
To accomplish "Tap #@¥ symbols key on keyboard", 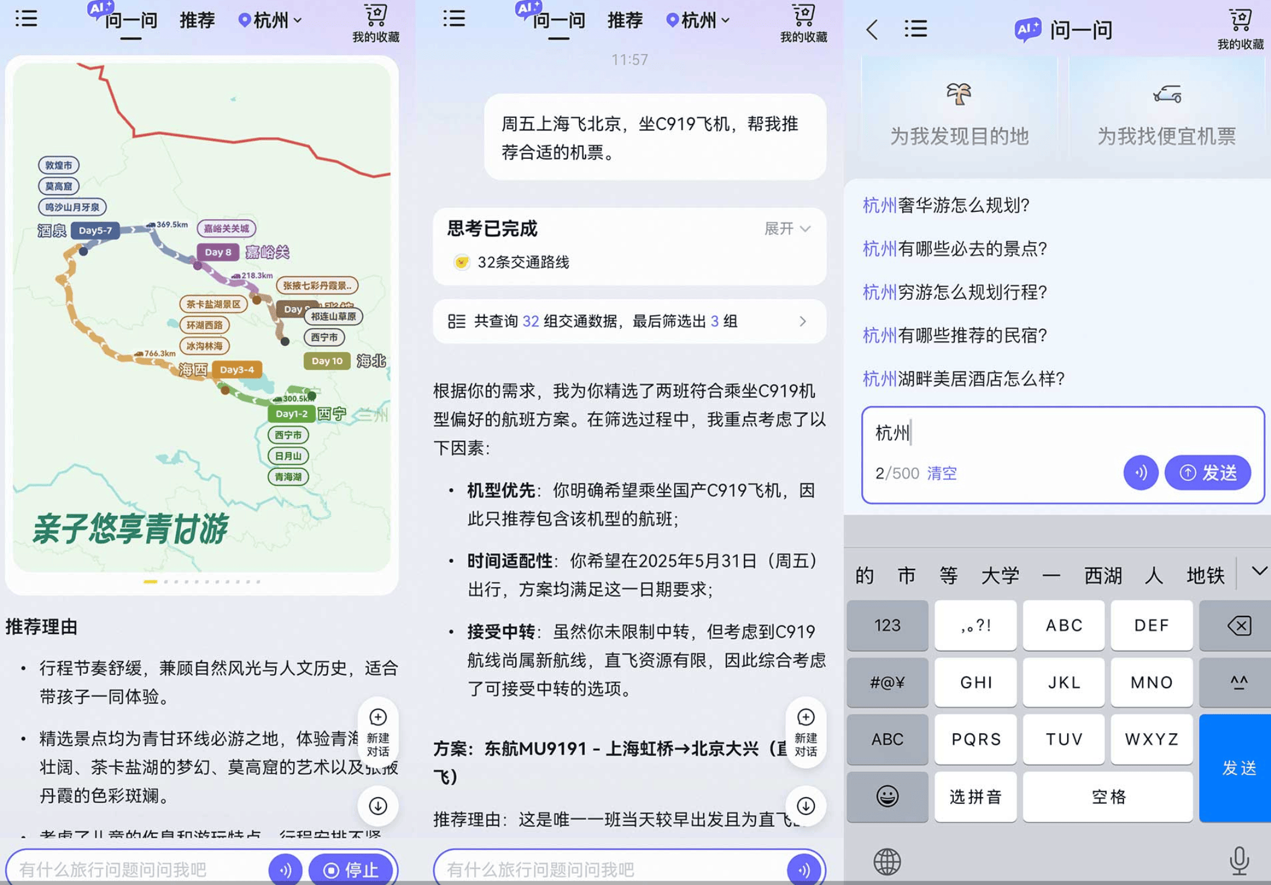I will coord(887,682).
